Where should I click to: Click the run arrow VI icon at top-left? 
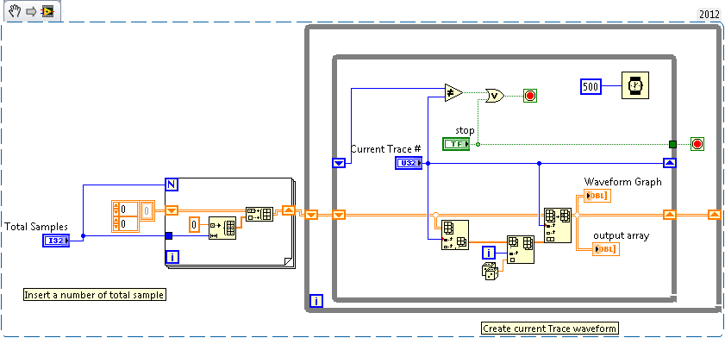[x=47, y=11]
